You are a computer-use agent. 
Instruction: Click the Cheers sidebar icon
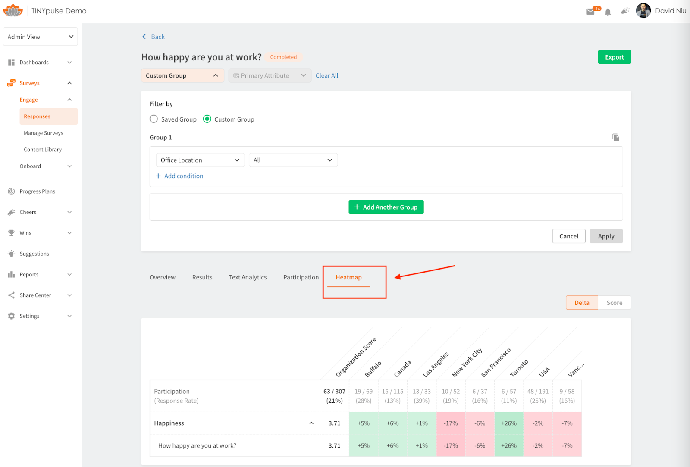pos(12,212)
